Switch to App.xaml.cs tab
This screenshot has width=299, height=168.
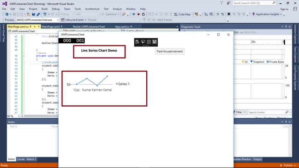pos(122,27)
